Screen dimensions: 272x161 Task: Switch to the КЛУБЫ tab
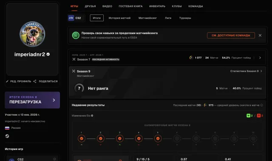tap(177, 6)
